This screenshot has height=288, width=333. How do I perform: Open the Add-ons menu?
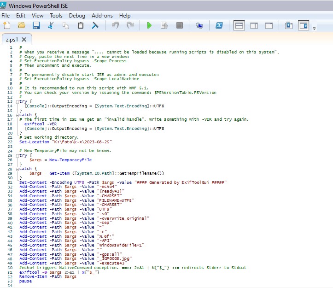[102, 16]
